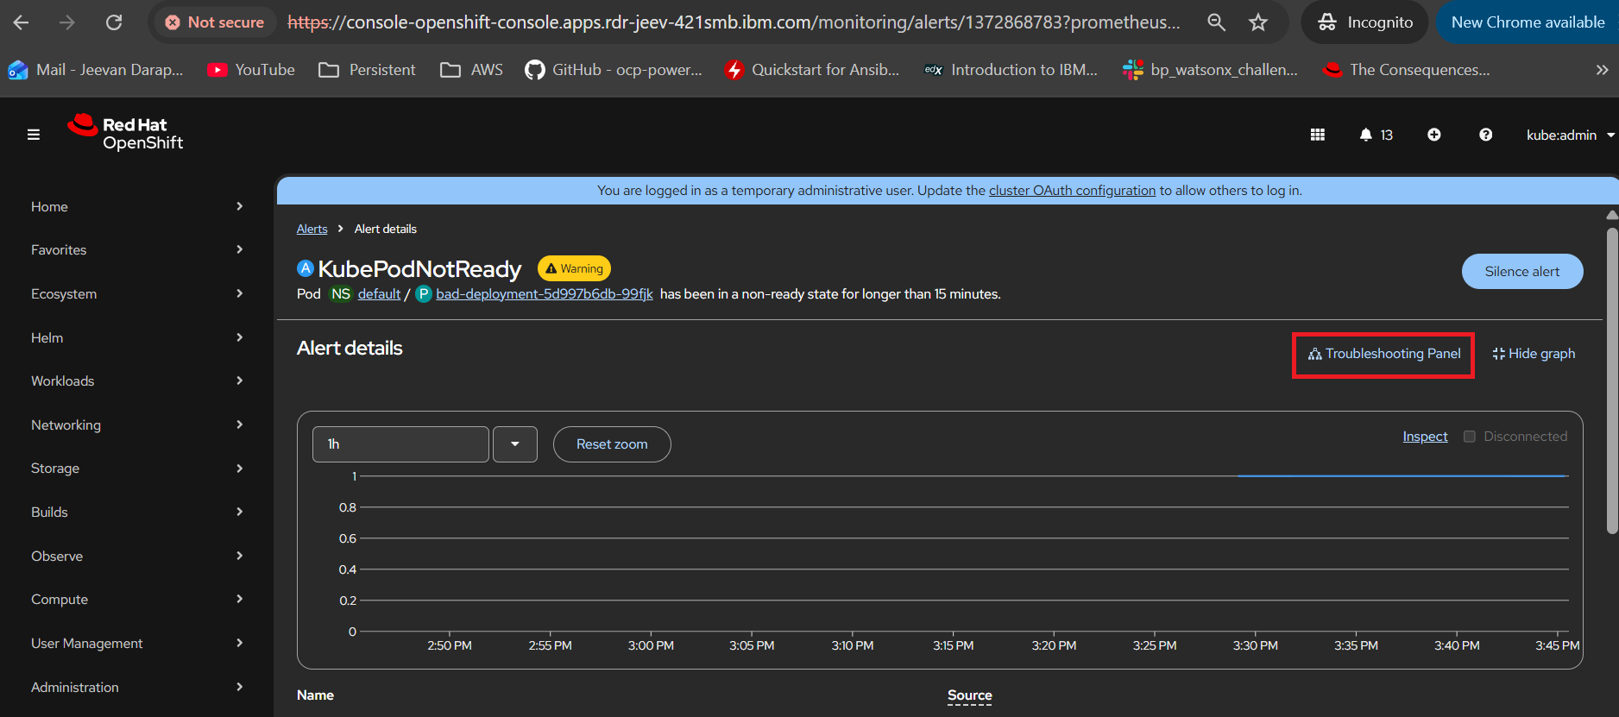
Task: Open the help question mark menu
Action: pos(1485,135)
